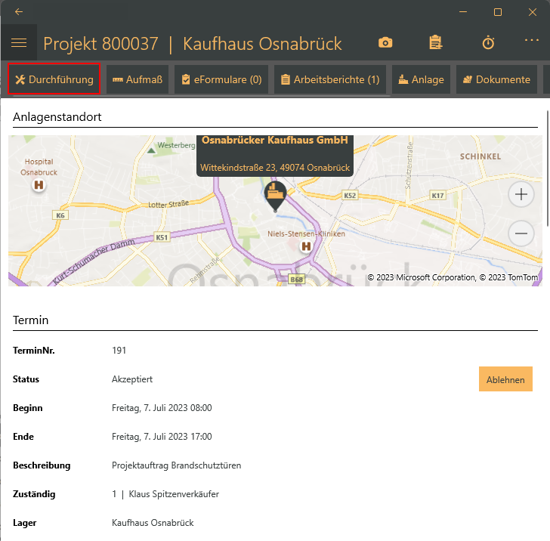Close the application window
Image resolution: width=550 pixels, height=541 pixels.
coord(533,12)
